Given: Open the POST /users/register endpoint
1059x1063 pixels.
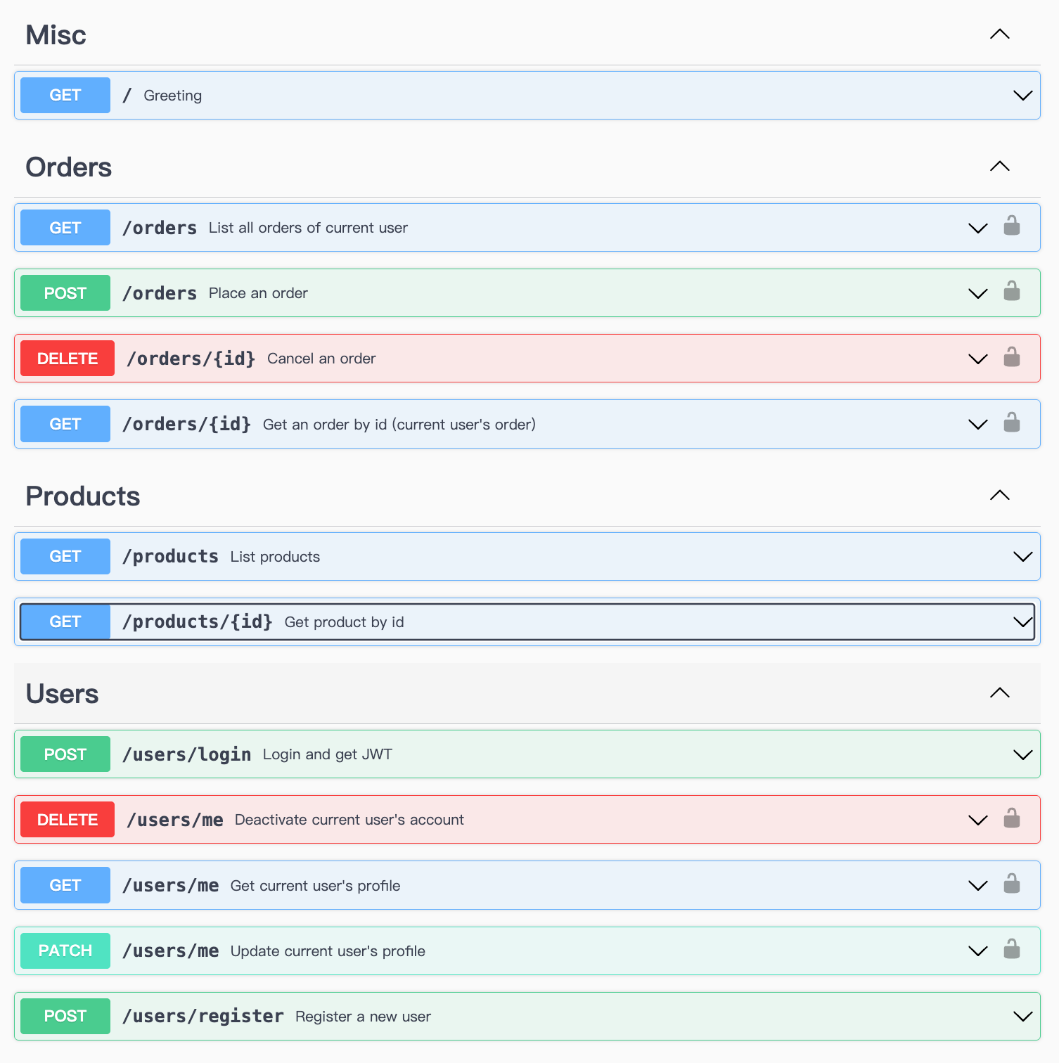Looking at the screenshot, I should [x=203, y=1017].
